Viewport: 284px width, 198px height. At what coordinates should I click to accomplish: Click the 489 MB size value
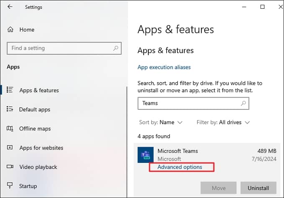[x=267, y=151]
